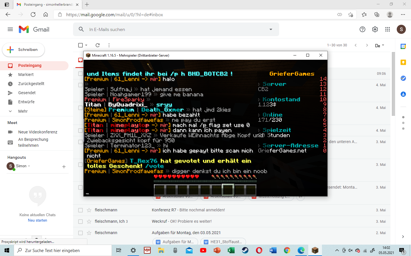Click the Gmail message list scrollbar
Screen dimensions: 411x256
tap(394, 84)
